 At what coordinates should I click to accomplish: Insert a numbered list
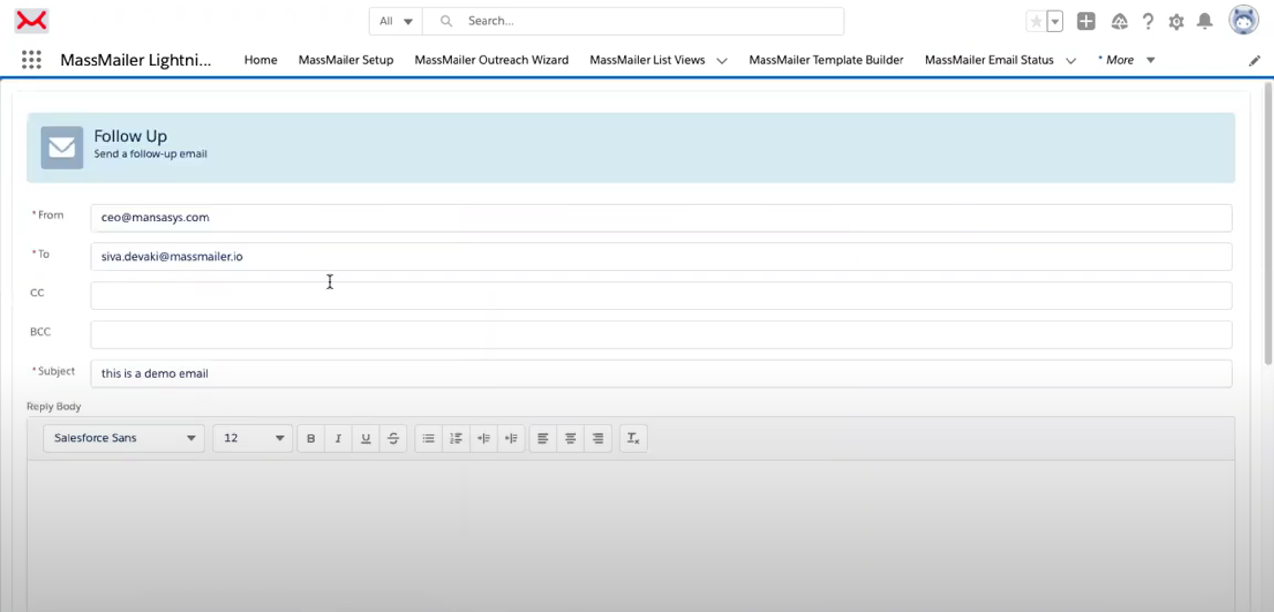tap(456, 438)
